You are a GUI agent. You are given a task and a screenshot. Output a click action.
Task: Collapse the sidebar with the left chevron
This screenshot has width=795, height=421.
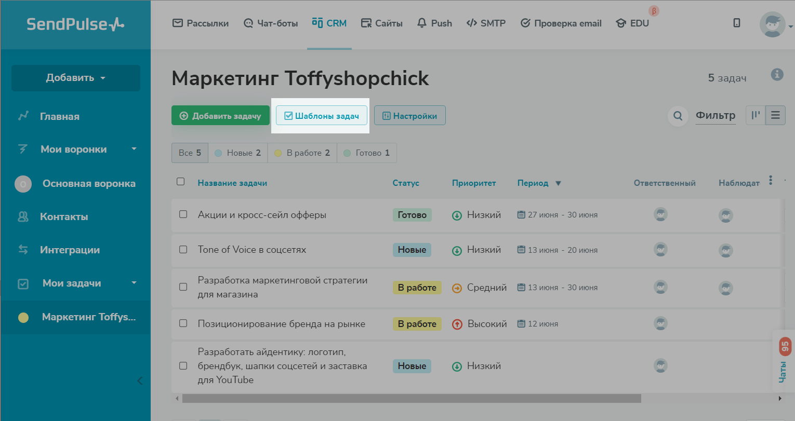point(140,381)
